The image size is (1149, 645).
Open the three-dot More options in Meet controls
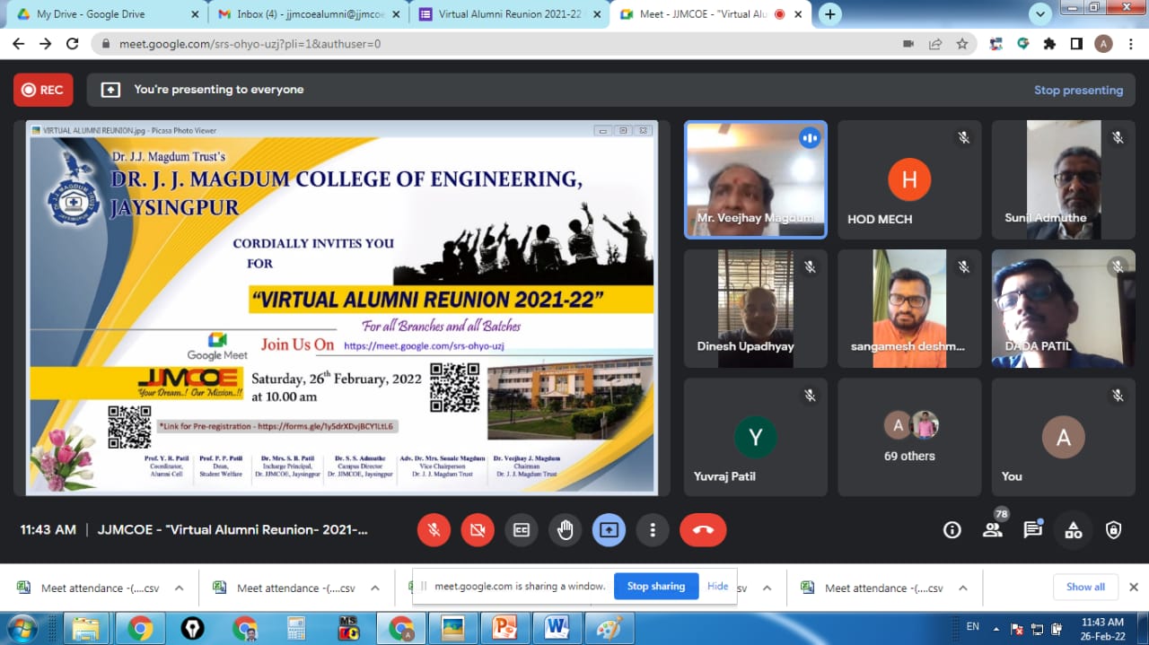653,530
